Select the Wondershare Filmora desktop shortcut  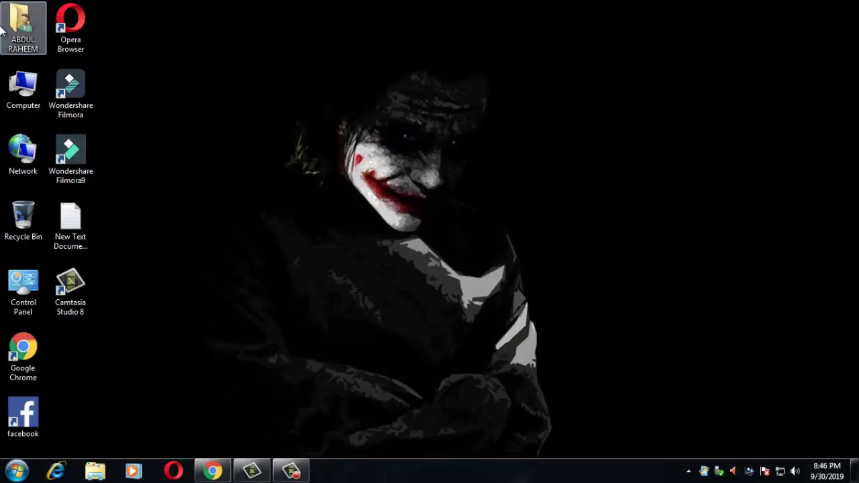click(x=70, y=94)
